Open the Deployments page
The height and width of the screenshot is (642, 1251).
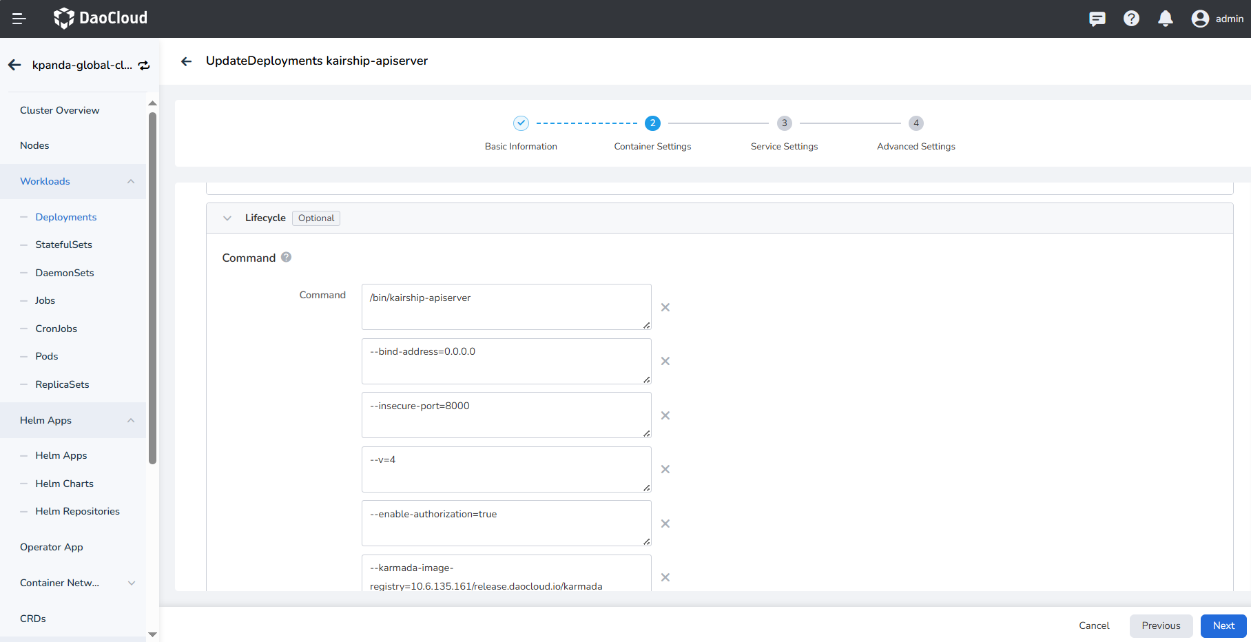[x=66, y=217]
